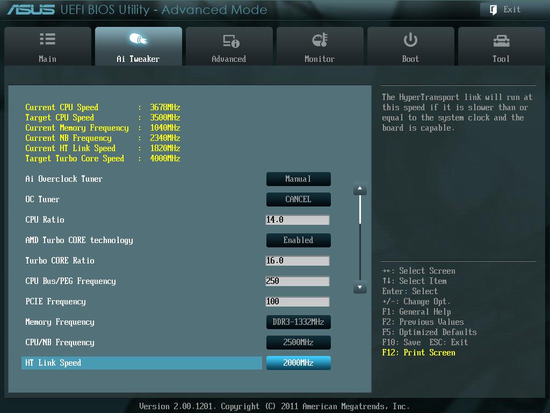Image resolution: width=550 pixels, height=413 pixels.
Task: Click Current Memory Frequency 1040MHz value
Action: pos(165,127)
